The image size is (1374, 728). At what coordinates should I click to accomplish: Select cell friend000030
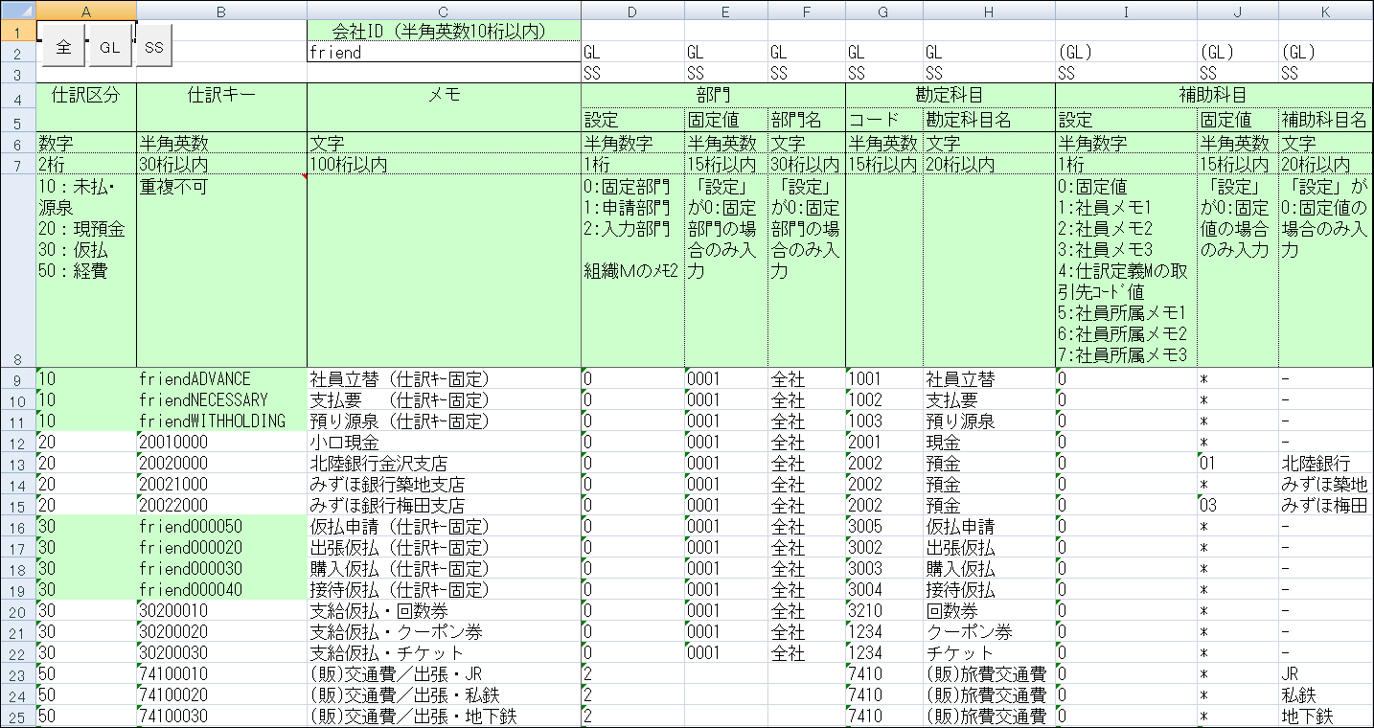221,569
